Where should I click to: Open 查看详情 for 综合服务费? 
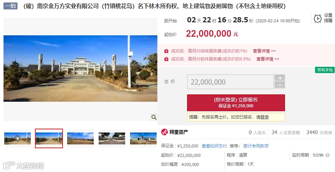point(264,51)
